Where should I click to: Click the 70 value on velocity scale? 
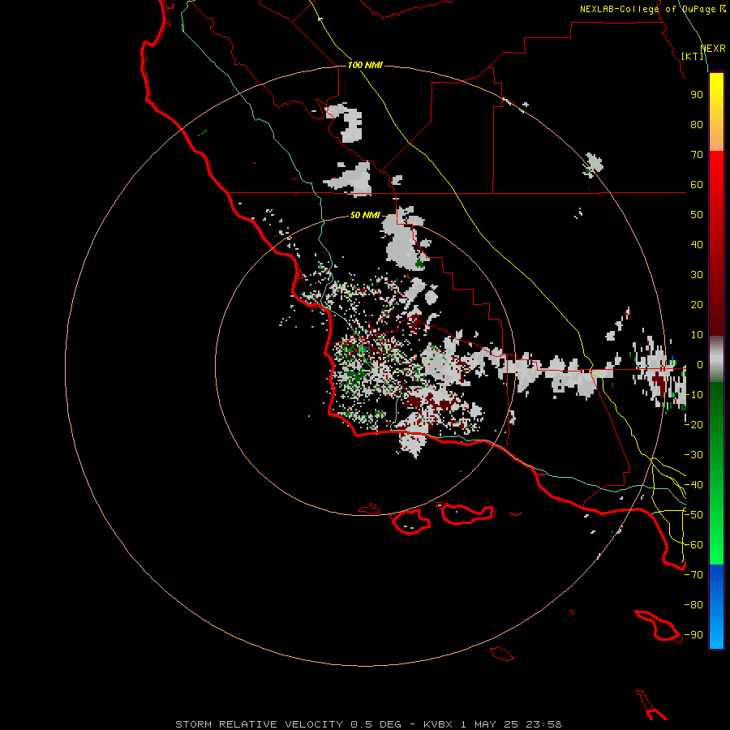click(x=697, y=155)
